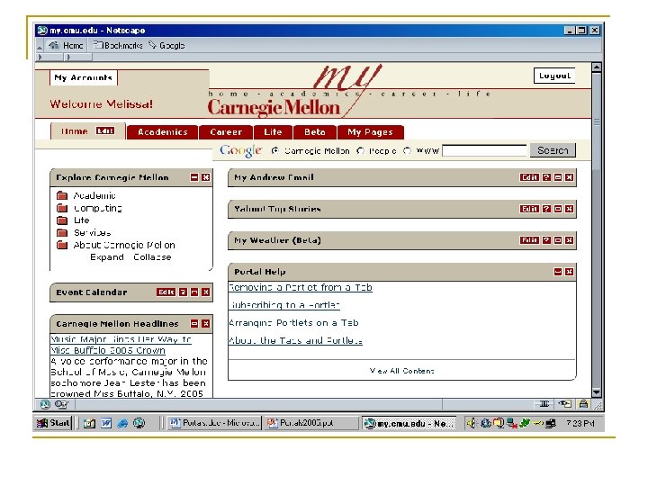Open Removing a Portlet from a Tab link
648x486 pixels.
pyautogui.click(x=301, y=287)
